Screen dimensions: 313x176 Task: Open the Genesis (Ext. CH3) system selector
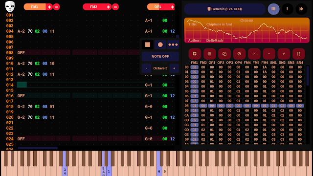tap(225, 9)
